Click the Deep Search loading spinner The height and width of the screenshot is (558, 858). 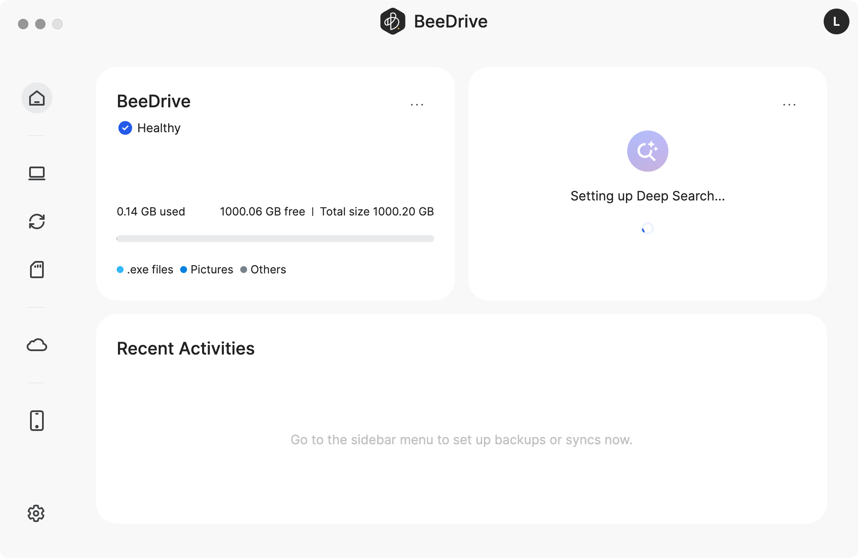(x=647, y=228)
